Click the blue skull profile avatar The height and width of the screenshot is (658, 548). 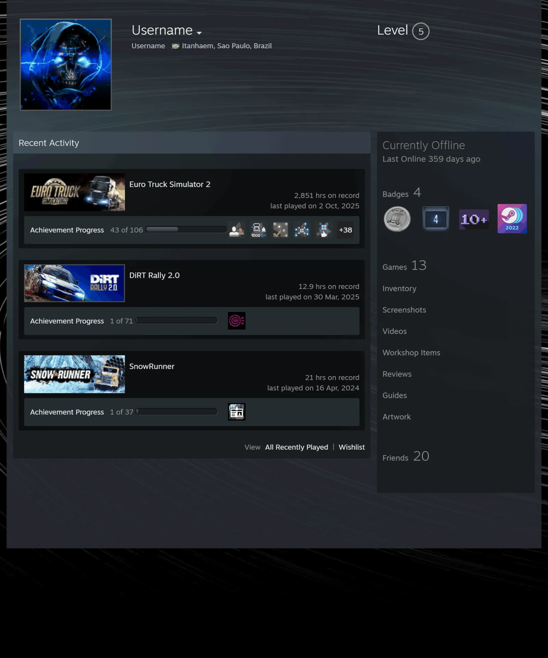[x=66, y=64]
